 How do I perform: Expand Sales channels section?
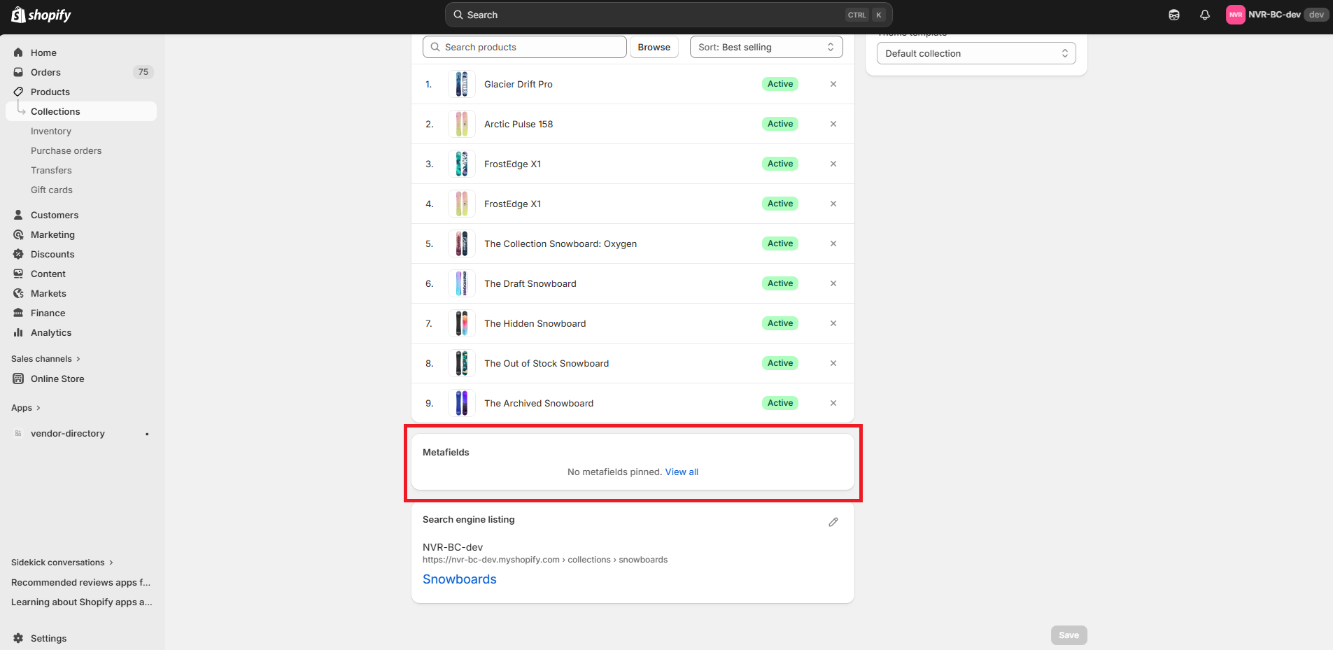45,359
